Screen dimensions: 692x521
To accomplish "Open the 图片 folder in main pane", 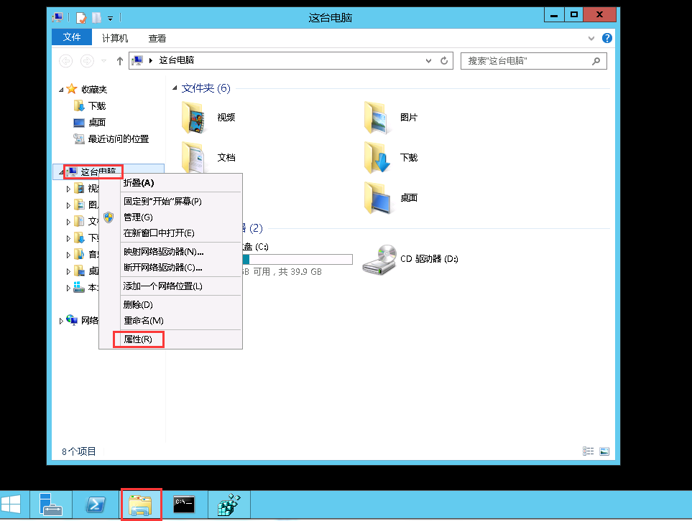I will (378, 118).
